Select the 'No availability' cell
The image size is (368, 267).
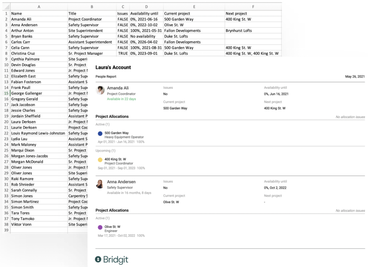coord(146,36)
